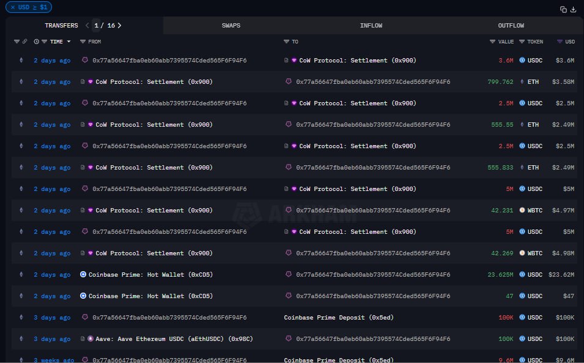Open Coinbase Prime Deposit on 3 days ago row
The height and width of the screenshot is (363, 584).
point(339,318)
